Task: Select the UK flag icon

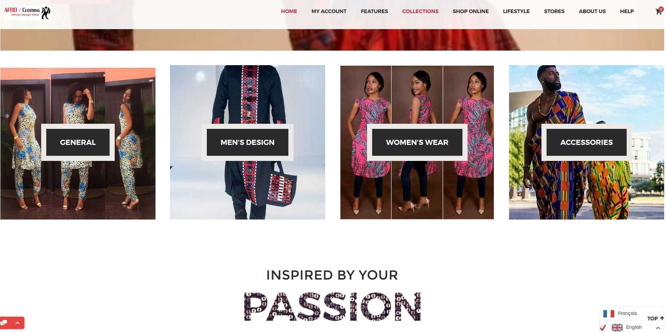Action: pos(617,327)
